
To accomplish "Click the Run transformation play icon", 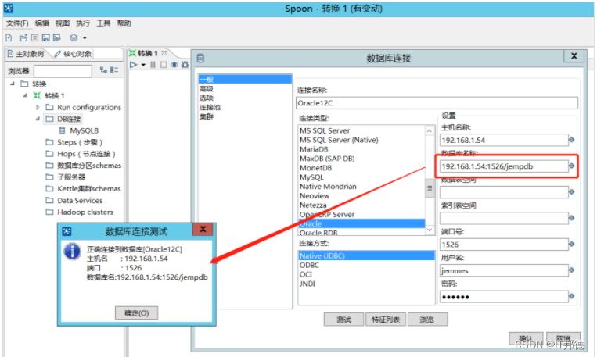I will coord(134,65).
